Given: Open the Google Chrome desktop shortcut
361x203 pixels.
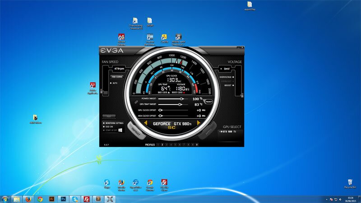Looking at the screenshot, I should tap(150, 185).
